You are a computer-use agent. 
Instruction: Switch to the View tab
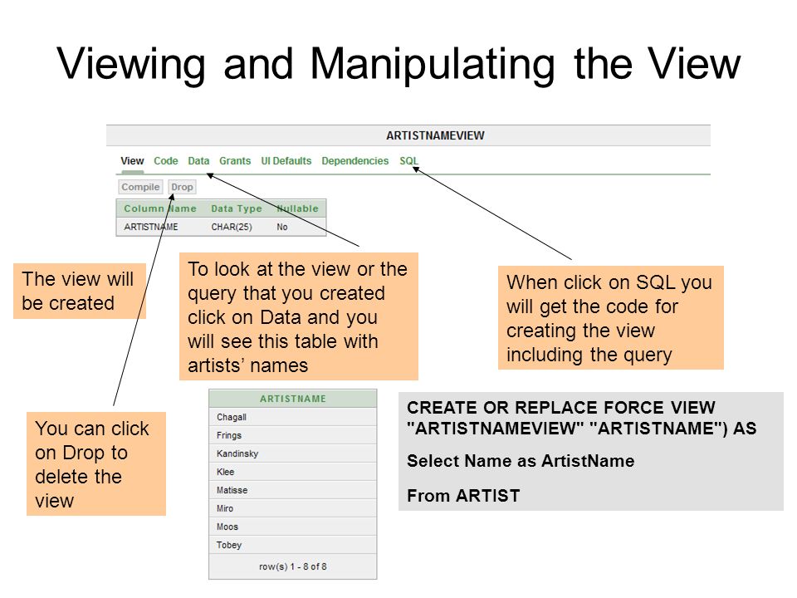132,161
